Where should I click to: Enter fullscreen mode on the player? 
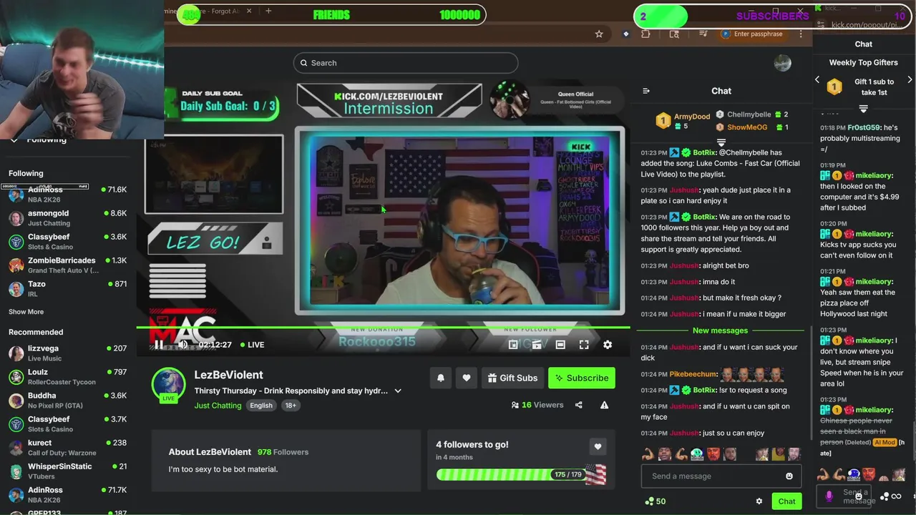[x=584, y=345]
